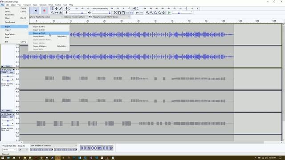Toggle Solo on the second track
The width and height of the screenshot is (285, 160).
11,72
